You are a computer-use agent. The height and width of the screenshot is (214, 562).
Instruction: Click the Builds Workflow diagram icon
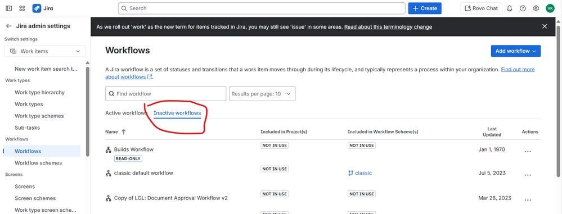pyautogui.click(x=108, y=149)
